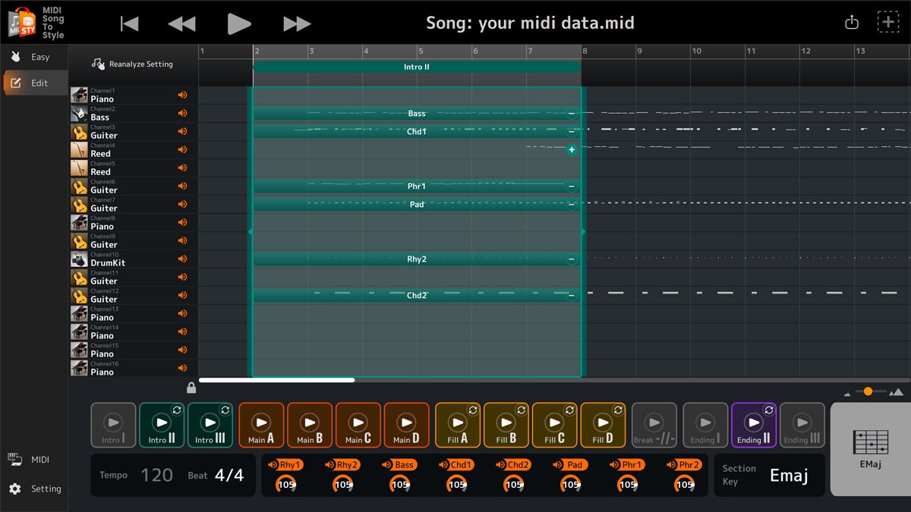The image size is (911, 512).
Task: Open the EMaj chord fretboard display
Action: pos(870,444)
